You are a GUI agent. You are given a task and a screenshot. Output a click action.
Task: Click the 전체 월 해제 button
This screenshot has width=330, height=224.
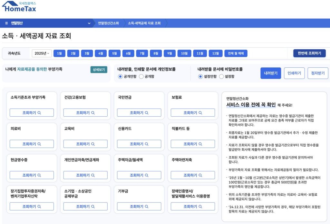pyautogui.click(x=236, y=54)
